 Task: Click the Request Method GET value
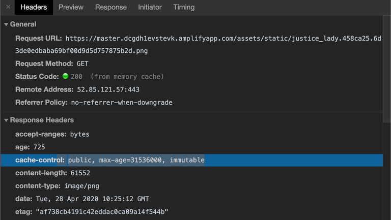pos(82,64)
